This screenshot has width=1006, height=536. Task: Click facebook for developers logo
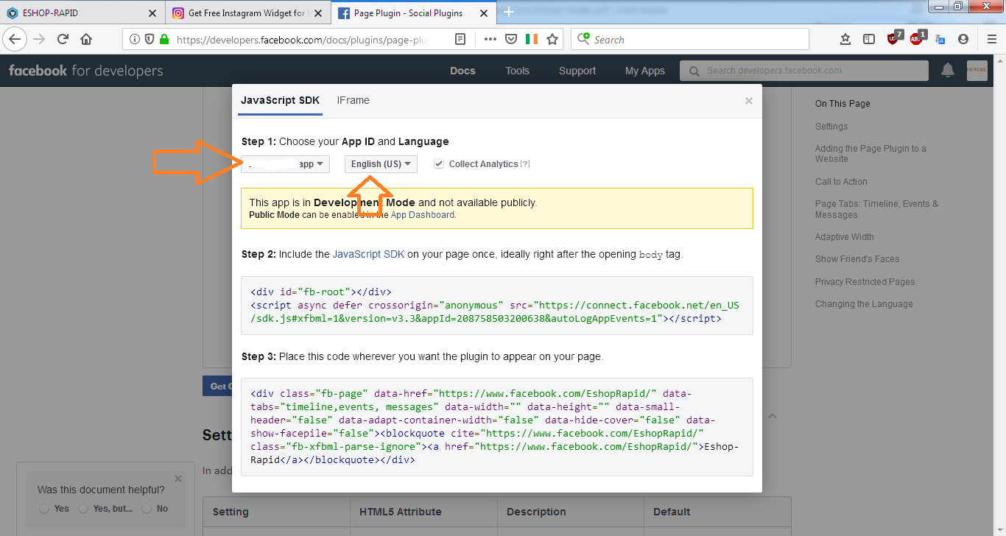[85, 71]
